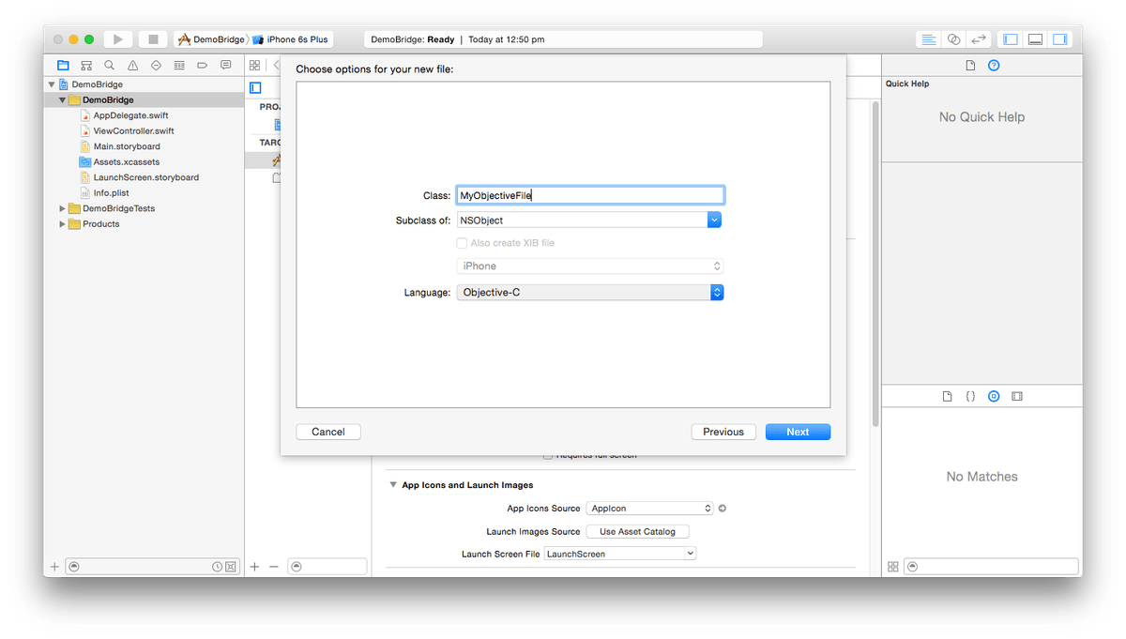Collapse App Icons and Launch Images section
Image resolution: width=1126 pixels, height=639 pixels.
[x=393, y=485]
